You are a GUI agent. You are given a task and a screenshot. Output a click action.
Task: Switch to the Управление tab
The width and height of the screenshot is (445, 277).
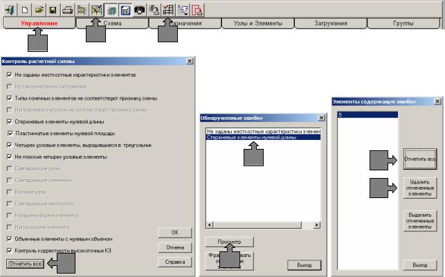[39, 24]
